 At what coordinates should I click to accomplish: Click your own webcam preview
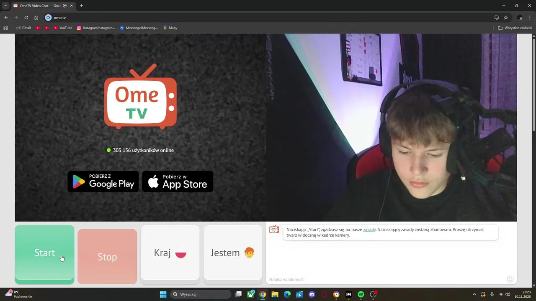[x=392, y=128]
